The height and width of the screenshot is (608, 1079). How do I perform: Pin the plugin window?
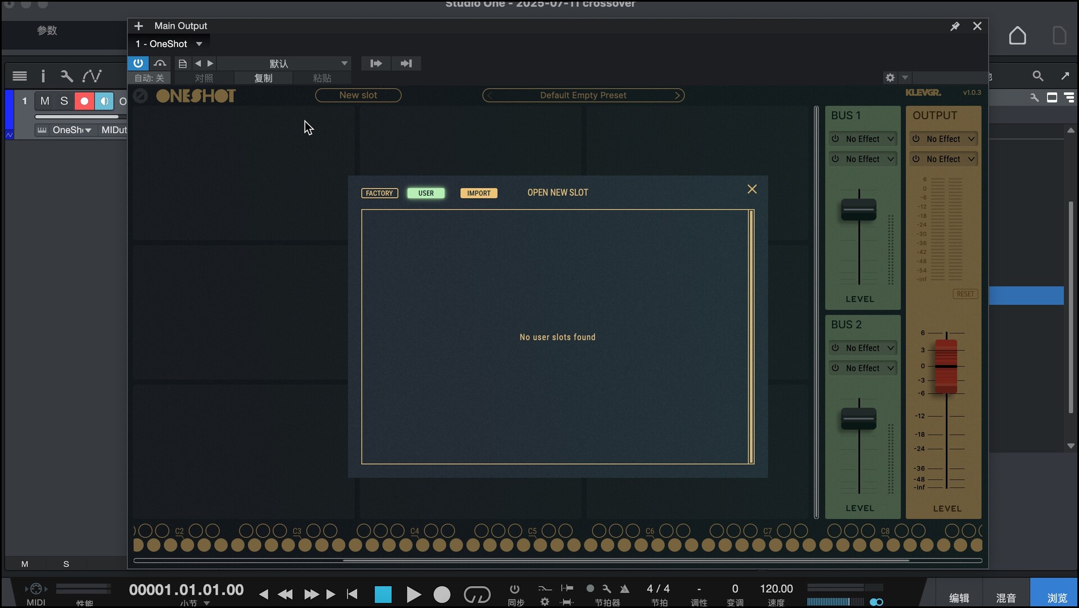pos(955,26)
